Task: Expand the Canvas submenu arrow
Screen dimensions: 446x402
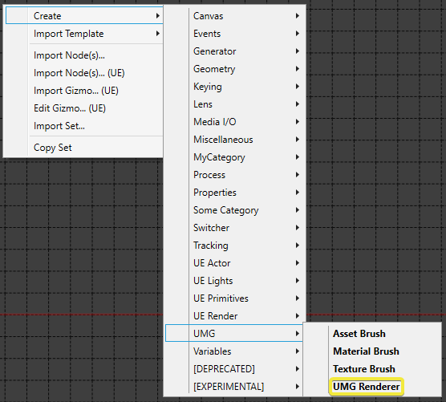Action: tap(298, 16)
